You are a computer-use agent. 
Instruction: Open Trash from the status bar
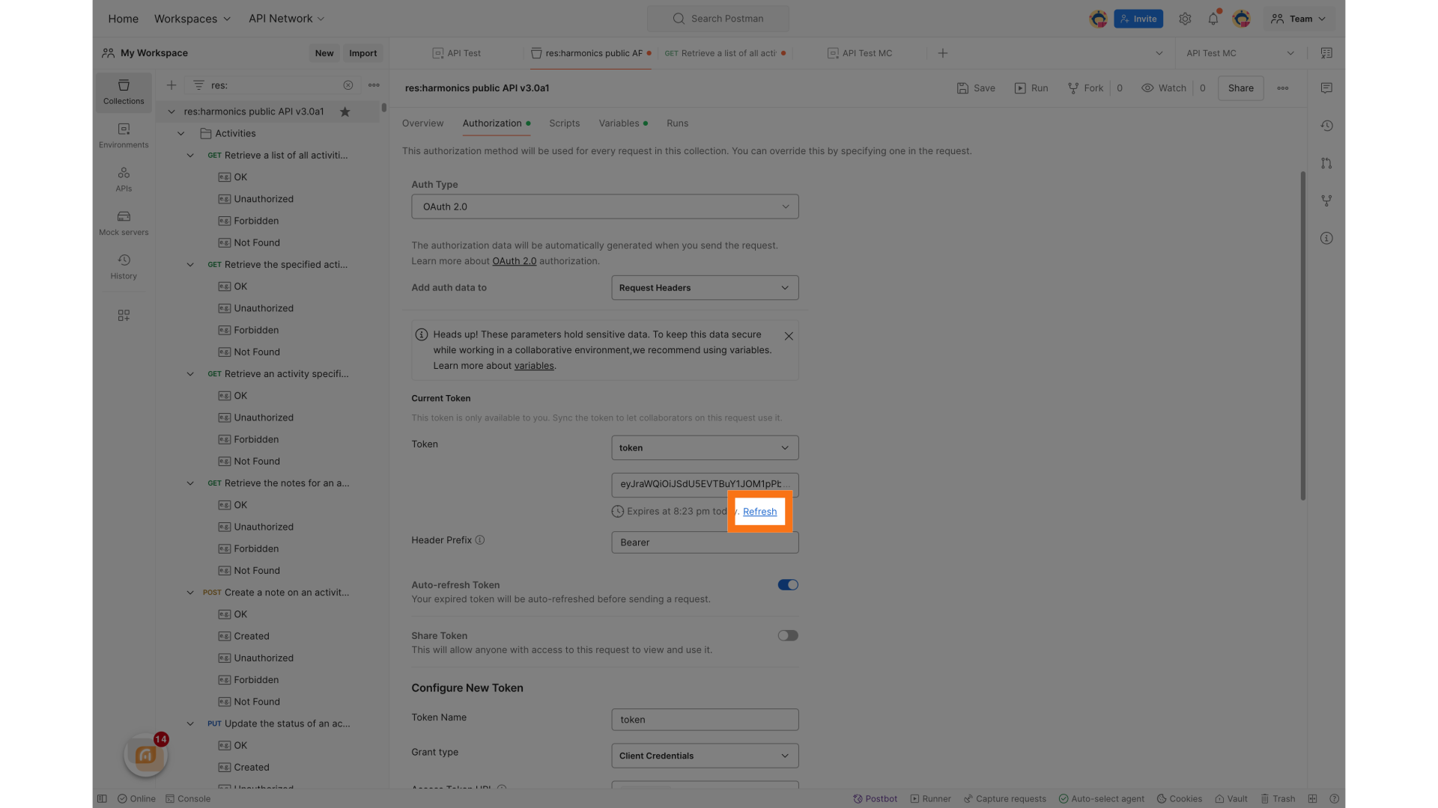click(x=1278, y=798)
